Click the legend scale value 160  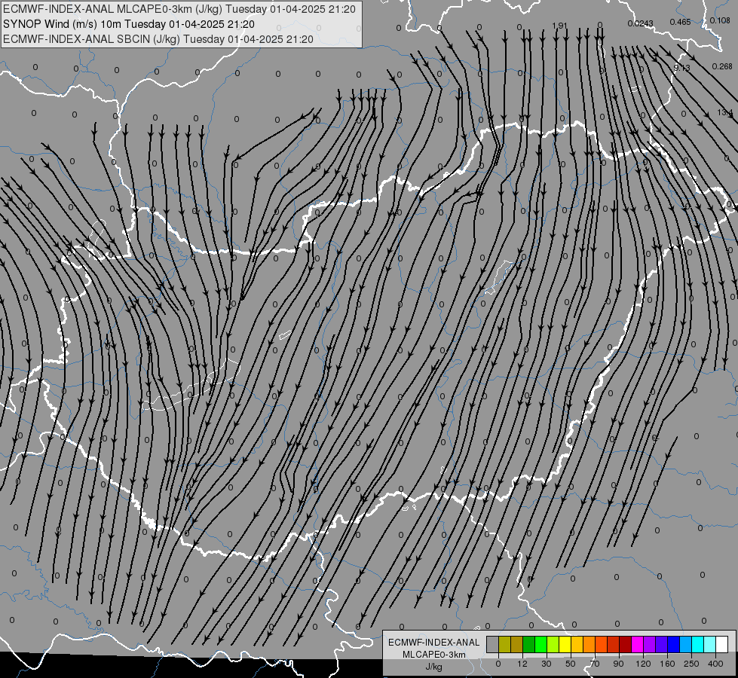(x=667, y=664)
